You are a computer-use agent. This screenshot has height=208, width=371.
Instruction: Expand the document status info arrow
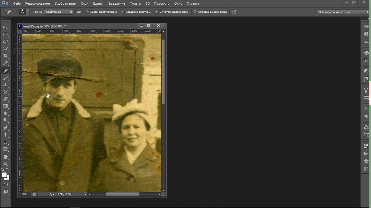click(x=85, y=194)
